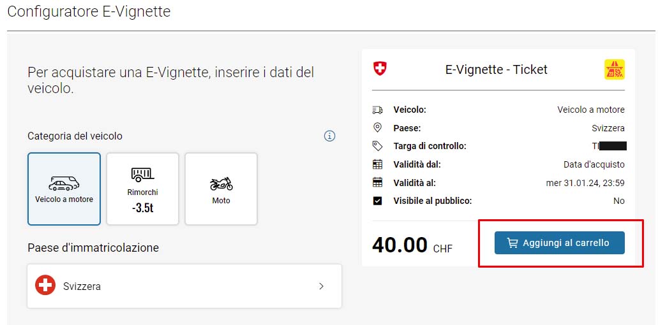This screenshot has width=658, height=325.
Task: Click the chevron arrow next to Svizzera
Action: (321, 286)
